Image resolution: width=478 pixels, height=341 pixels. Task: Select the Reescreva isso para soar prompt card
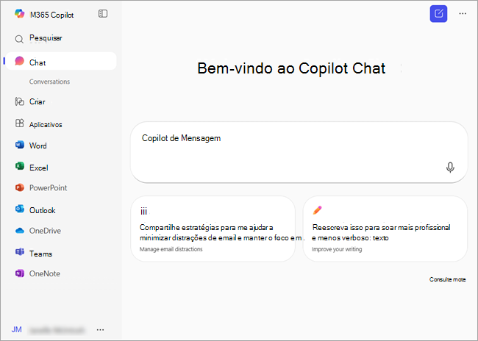click(385, 229)
